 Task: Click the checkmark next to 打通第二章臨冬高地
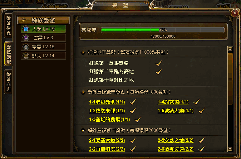[159, 71]
